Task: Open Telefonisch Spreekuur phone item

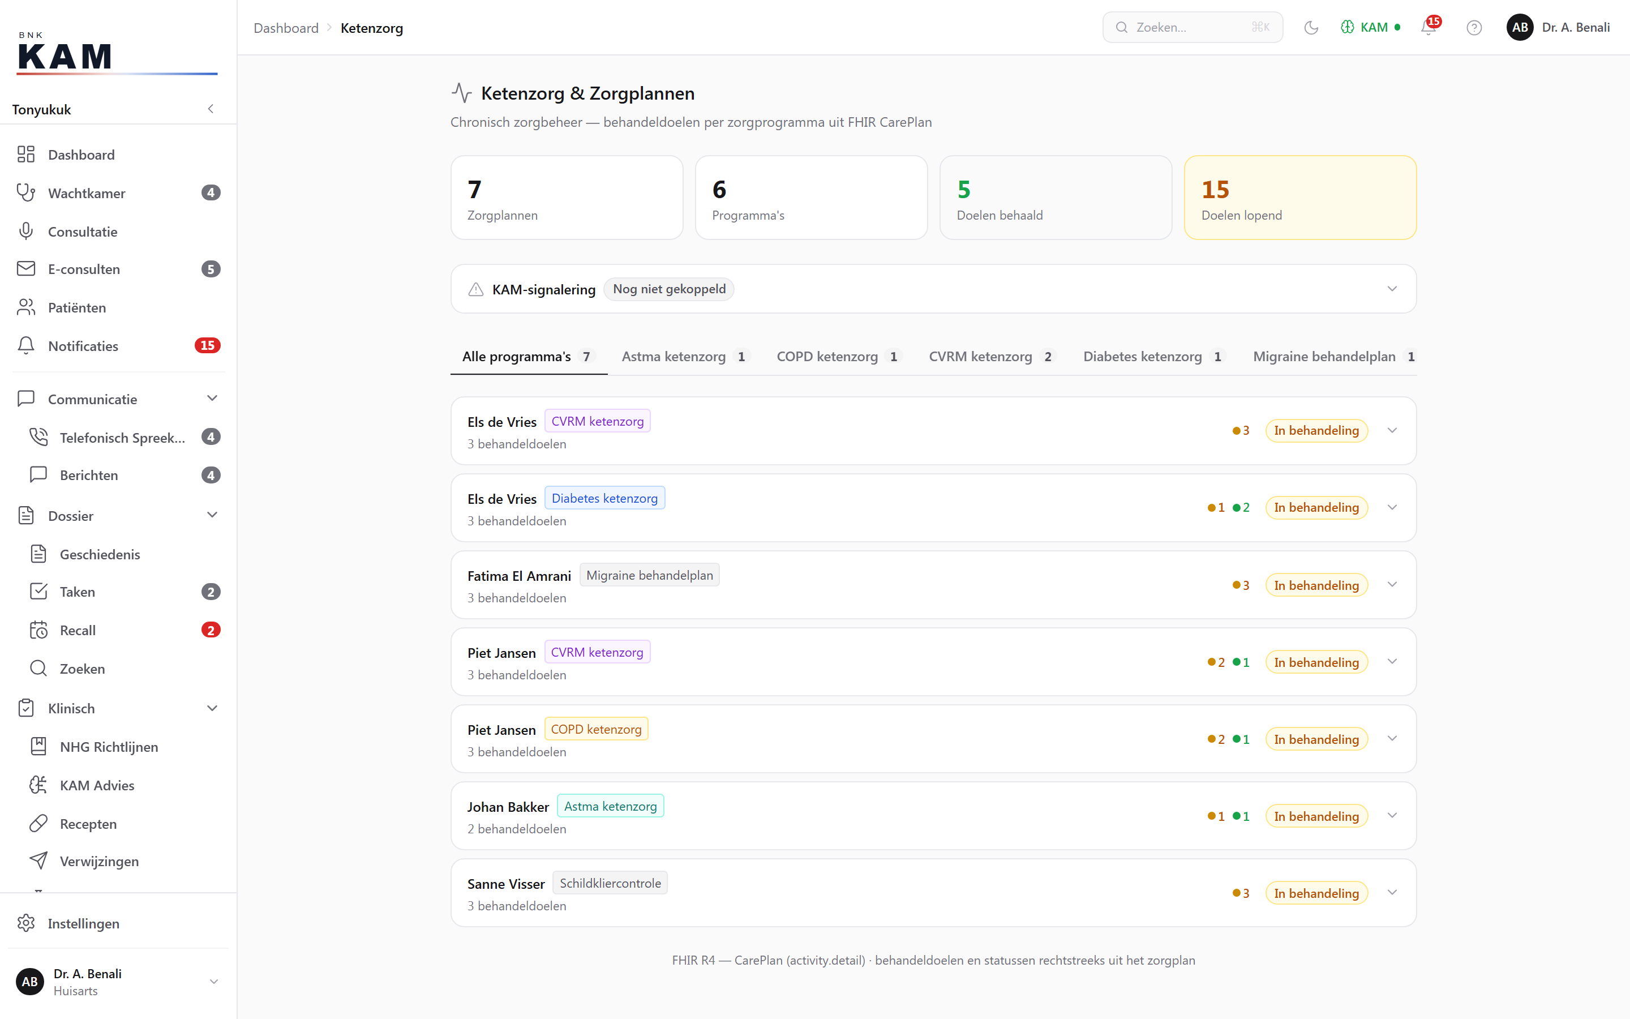Action: coord(125,438)
